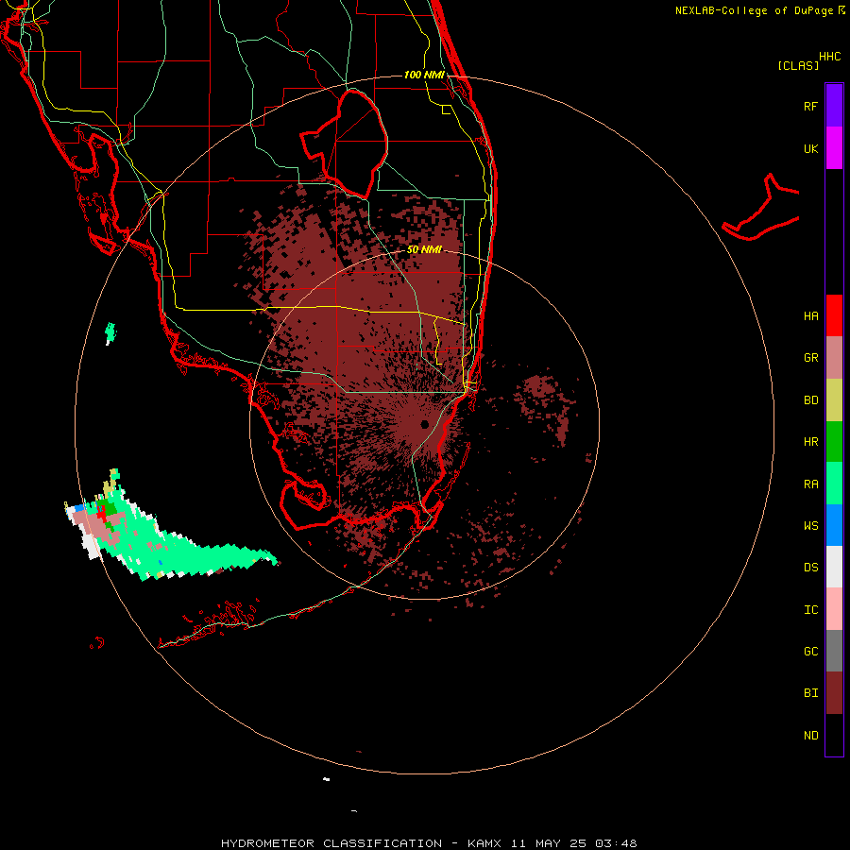The width and height of the screenshot is (850, 850).
Task: Click the DS legend label
Action: tap(810, 568)
